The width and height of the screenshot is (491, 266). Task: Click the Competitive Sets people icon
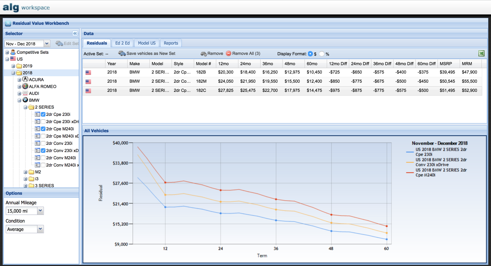tap(13, 52)
